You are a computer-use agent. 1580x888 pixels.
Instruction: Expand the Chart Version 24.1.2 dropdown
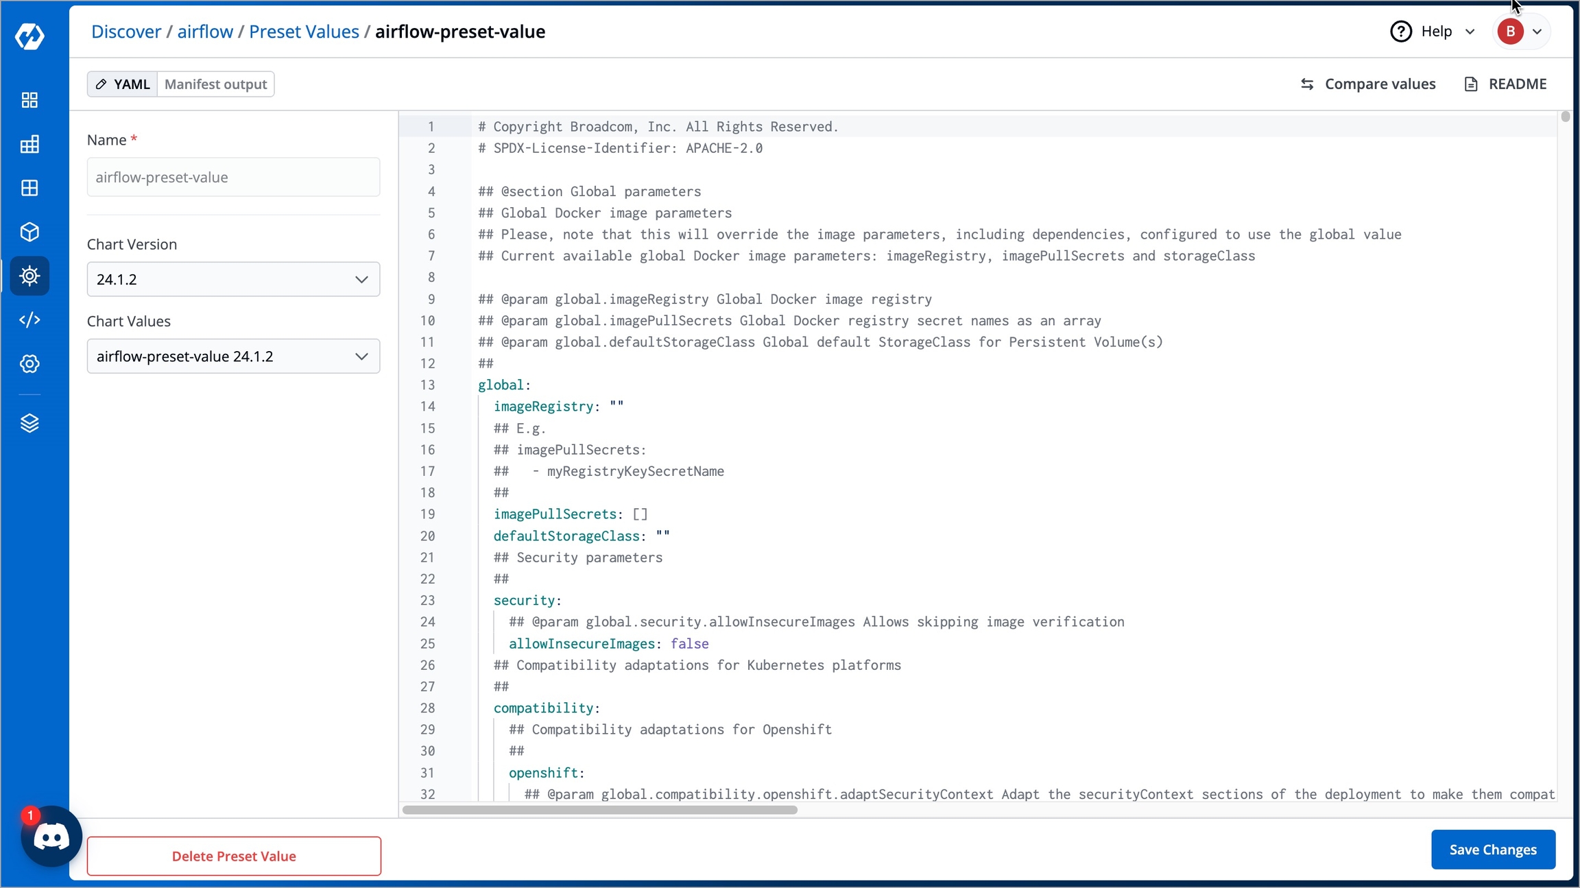click(233, 279)
